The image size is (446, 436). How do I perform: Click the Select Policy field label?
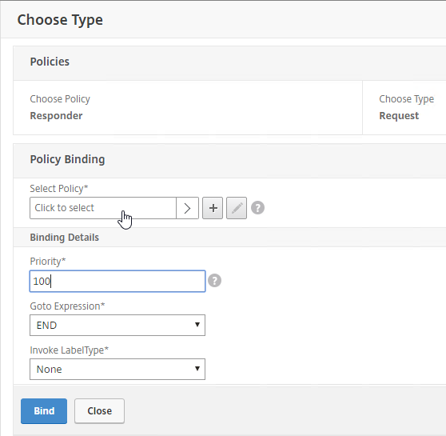point(59,189)
